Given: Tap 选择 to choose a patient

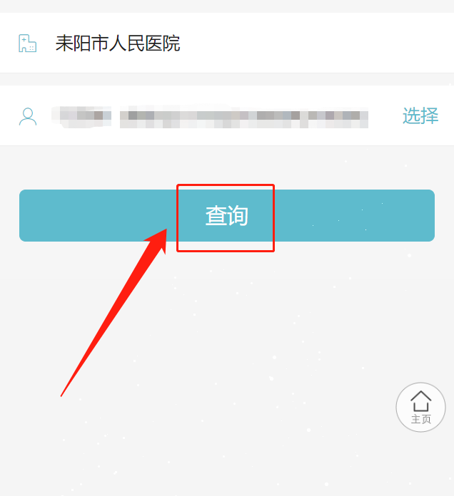Looking at the screenshot, I should point(420,115).
